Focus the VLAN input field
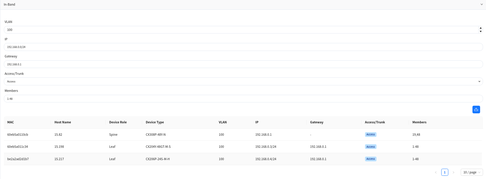Screen dimensions: 486x179 click(235, 30)
